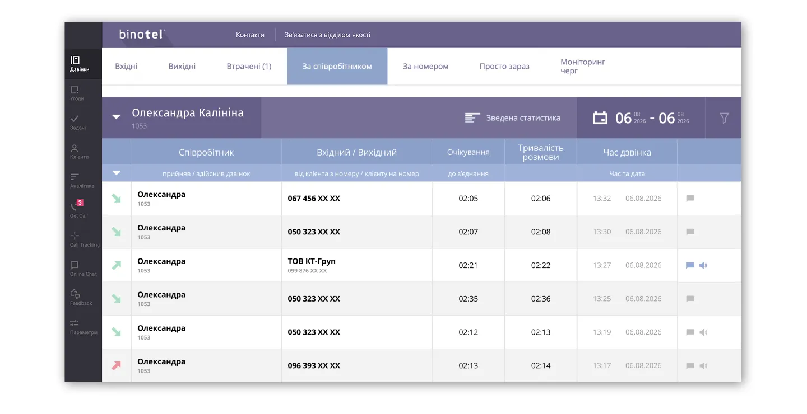Open the calendar date range picker icon
The image size is (807, 414).
[600, 118]
